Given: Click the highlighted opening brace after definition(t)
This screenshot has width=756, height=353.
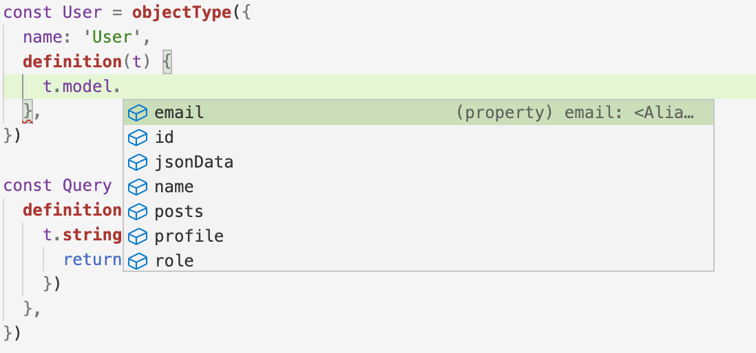Looking at the screenshot, I should 167,62.
